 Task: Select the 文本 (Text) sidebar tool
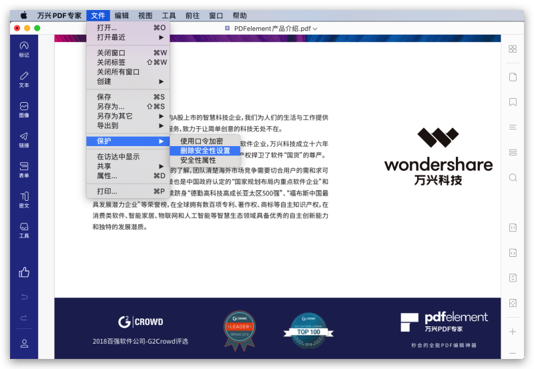24,79
